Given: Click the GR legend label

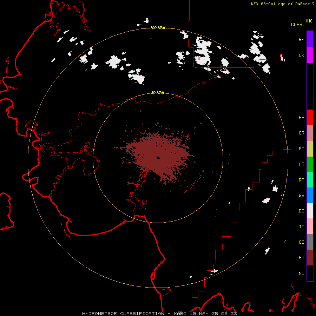Looking at the screenshot, I should (x=301, y=133).
